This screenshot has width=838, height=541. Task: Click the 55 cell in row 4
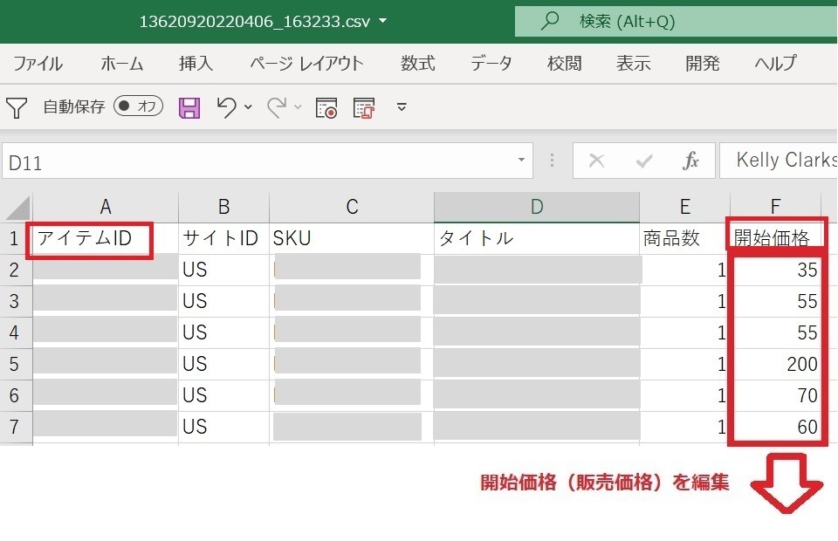(775, 332)
